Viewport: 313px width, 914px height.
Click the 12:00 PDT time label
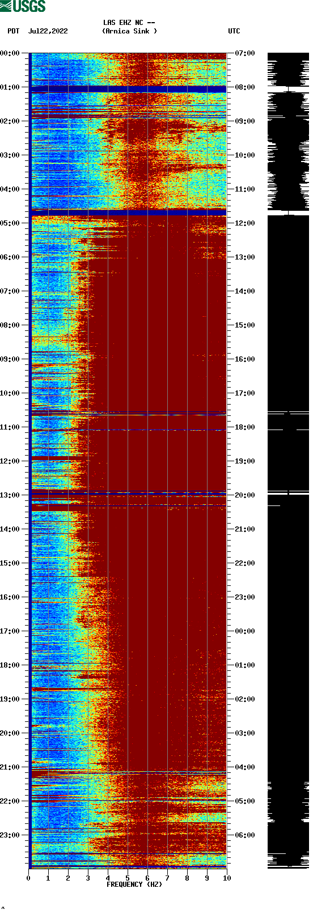pyautogui.click(x=10, y=461)
